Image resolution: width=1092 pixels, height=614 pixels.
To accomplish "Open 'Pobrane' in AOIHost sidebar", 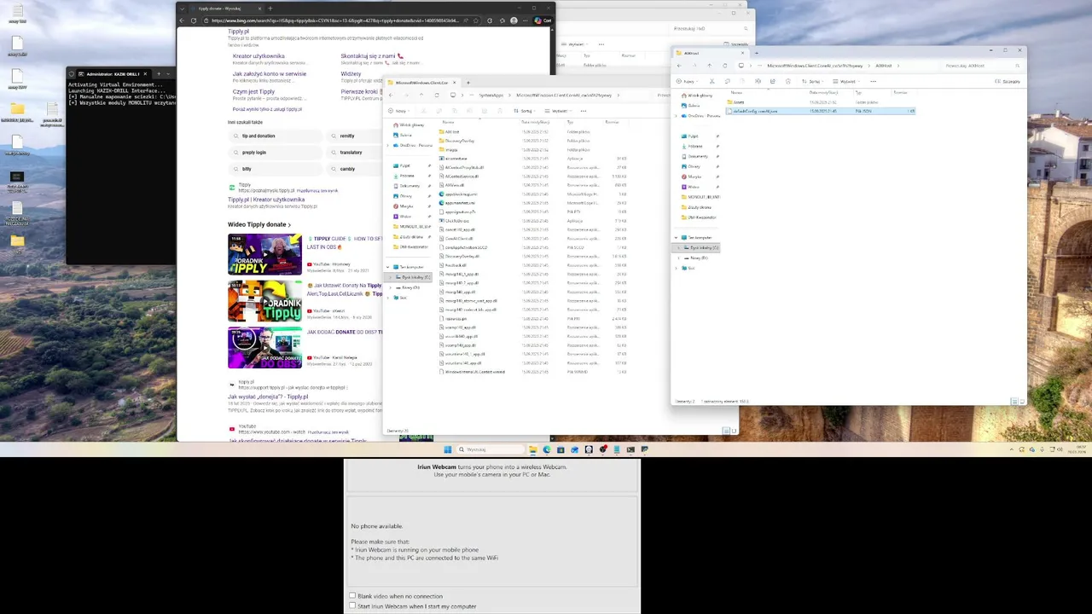I will click(x=695, y=146).
